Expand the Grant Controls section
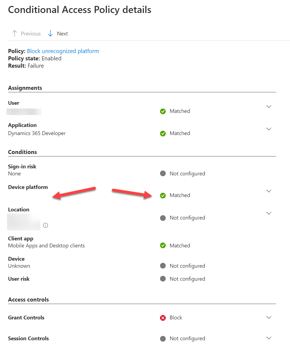The image size is (290, 350). pos(269,317)
